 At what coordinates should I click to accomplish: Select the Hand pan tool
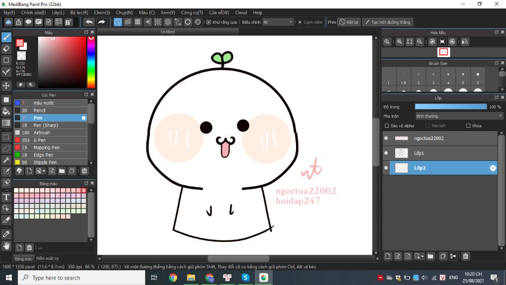pos(6,246)
